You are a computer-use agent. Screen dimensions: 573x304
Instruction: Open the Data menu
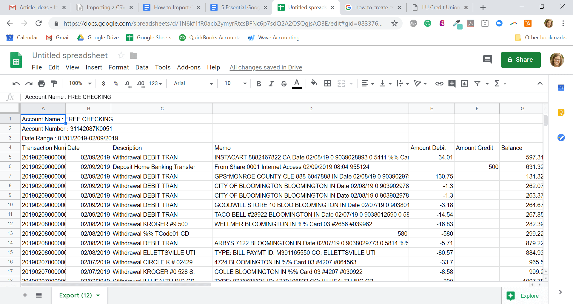pyautogui.click(x=142, y=67)
